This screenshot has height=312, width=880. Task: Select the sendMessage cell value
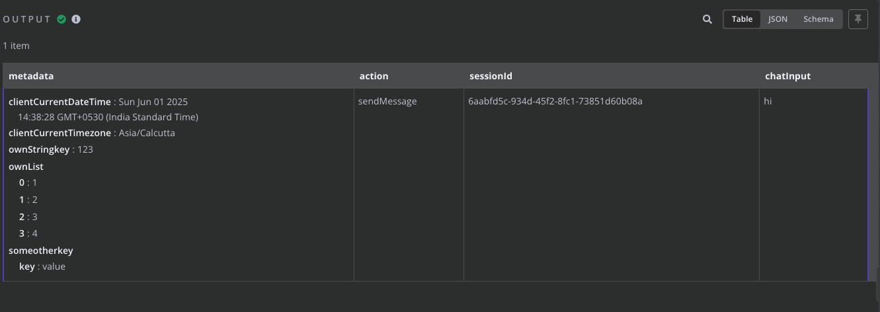point(387,101)
